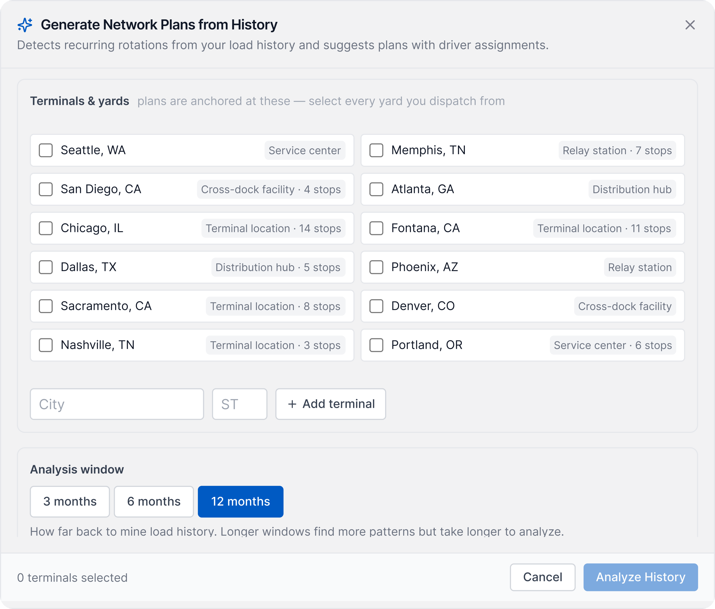715x609 pixels.
Task: Click the 'Terminal location · 14 stops' tag
Action: point(273,228)
